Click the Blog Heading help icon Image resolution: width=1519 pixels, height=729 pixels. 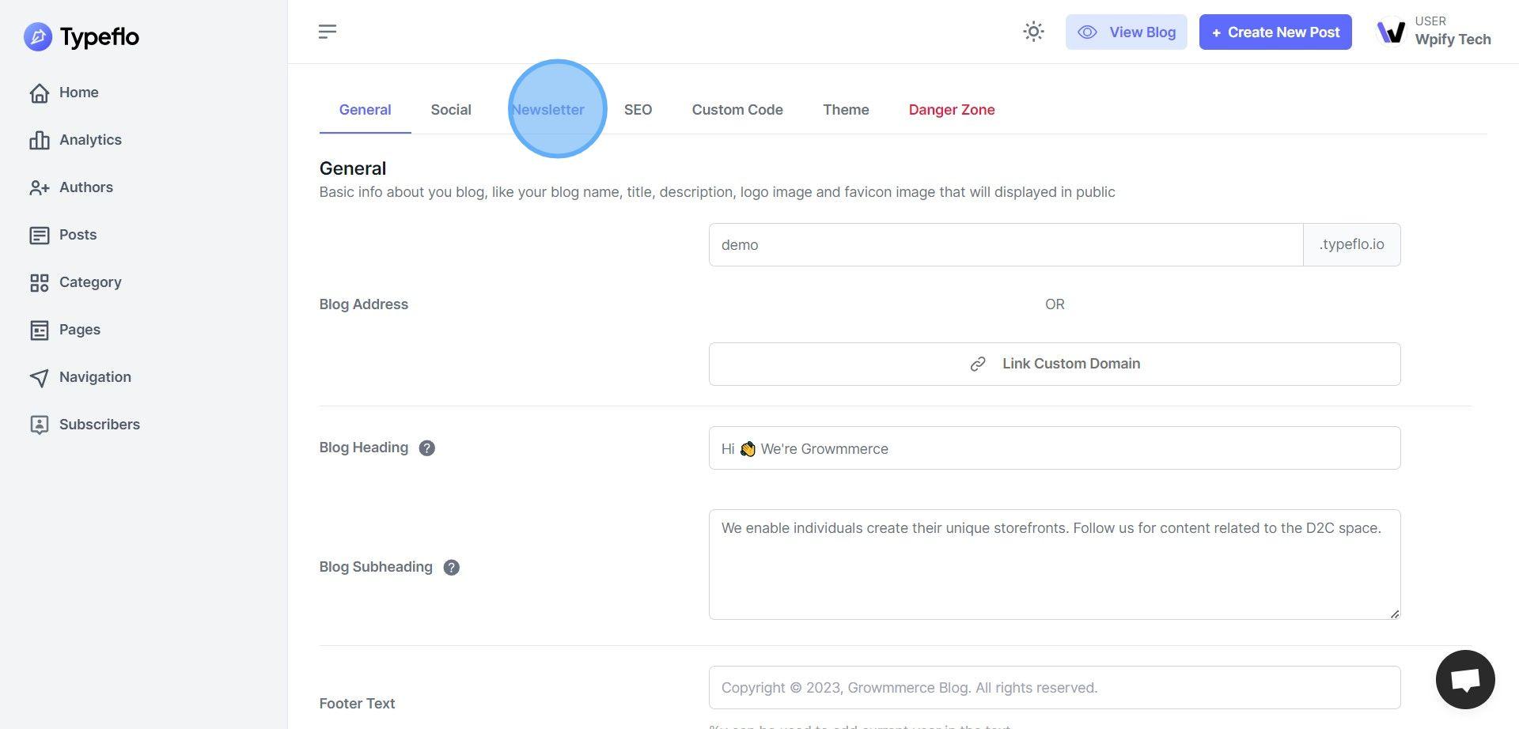click(x=426, y=448)
